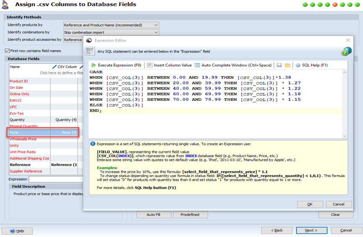Click the wizard icon beside the page title
The height and width of the screenshot is (237, 363).
pyautogui.click(x=5, y=5)
